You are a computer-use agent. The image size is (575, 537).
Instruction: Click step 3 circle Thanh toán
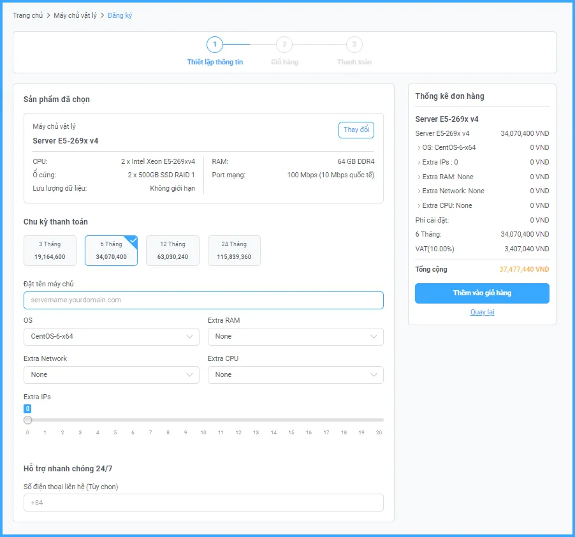[x=354, y=45]
